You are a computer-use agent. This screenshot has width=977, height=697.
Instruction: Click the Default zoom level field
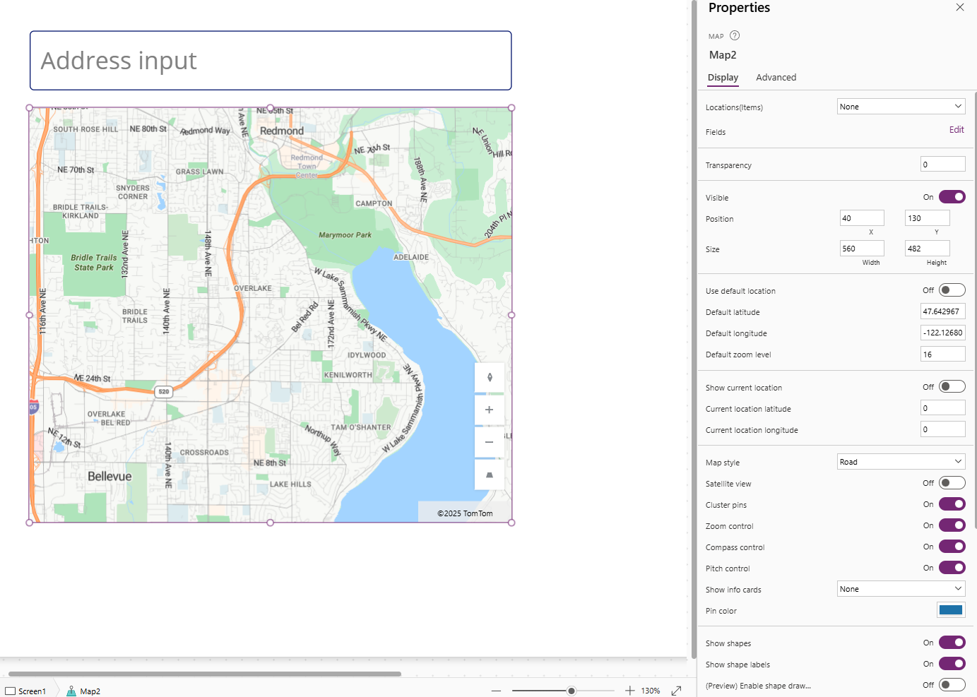[942, 355]
